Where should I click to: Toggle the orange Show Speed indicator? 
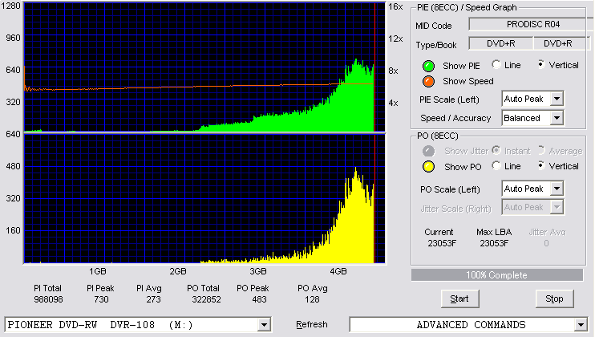click(x=428, y=81)
